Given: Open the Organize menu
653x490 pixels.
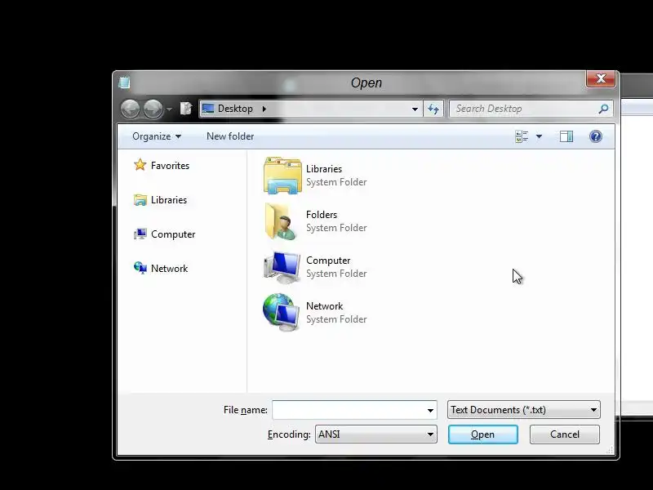Looking at the screenshot, I should tap(157, 136).
